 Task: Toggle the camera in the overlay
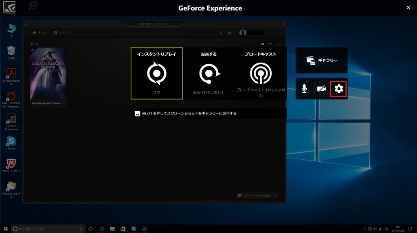click(x=322, y=88)
